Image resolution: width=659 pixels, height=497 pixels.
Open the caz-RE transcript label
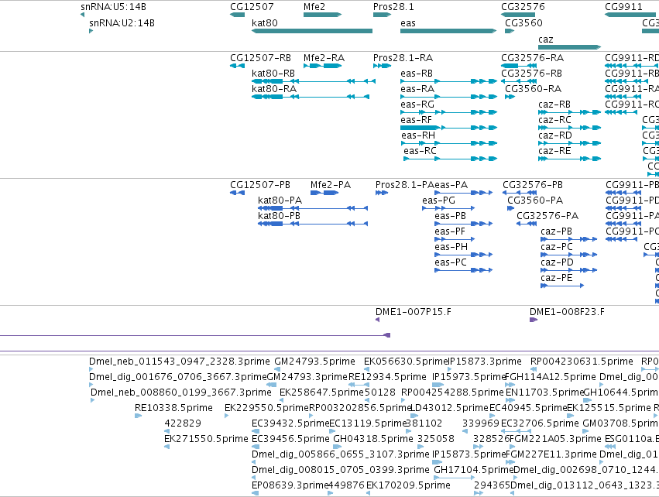pyautogui.click(x=554, y=151)
